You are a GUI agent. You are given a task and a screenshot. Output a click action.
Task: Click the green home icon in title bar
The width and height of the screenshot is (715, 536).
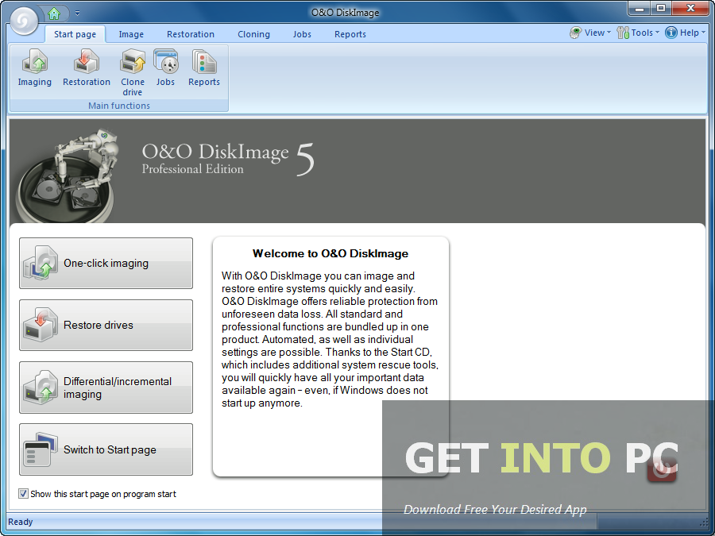54,13
